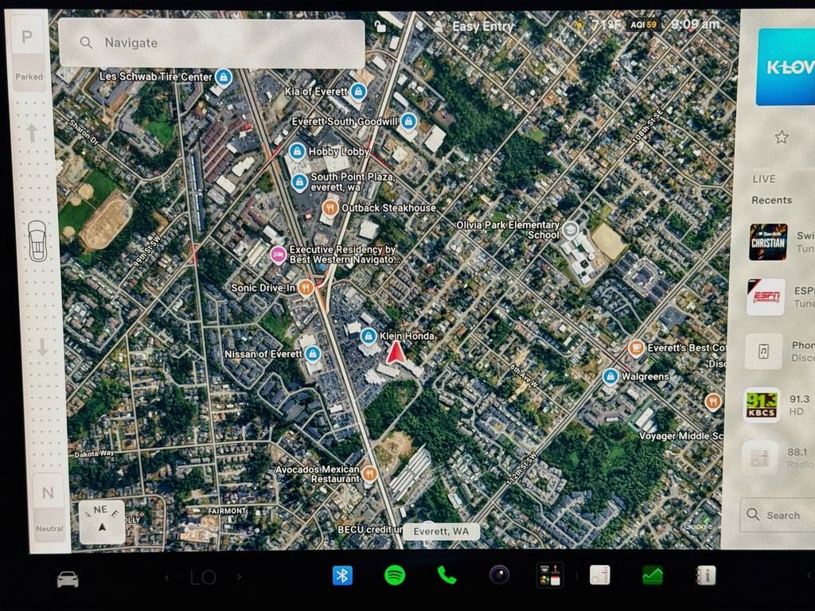815x611 pixels.
Task: Select Neutral on the gear strip
Action: click(x=49, y=507)
